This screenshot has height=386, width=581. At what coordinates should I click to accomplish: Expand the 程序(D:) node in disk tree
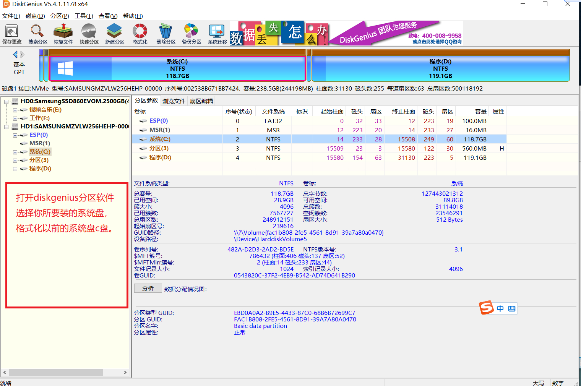tap(15, 169)
